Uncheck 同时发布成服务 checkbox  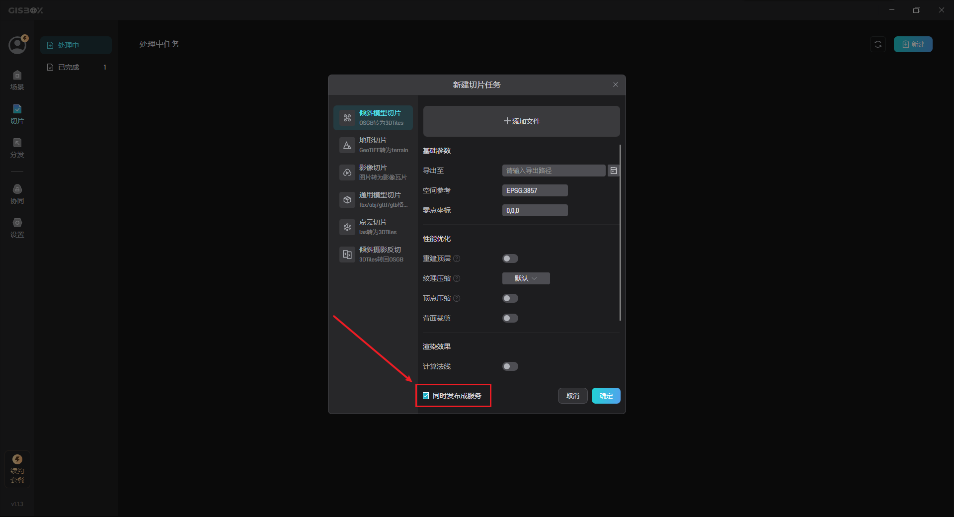click(426, 396)
